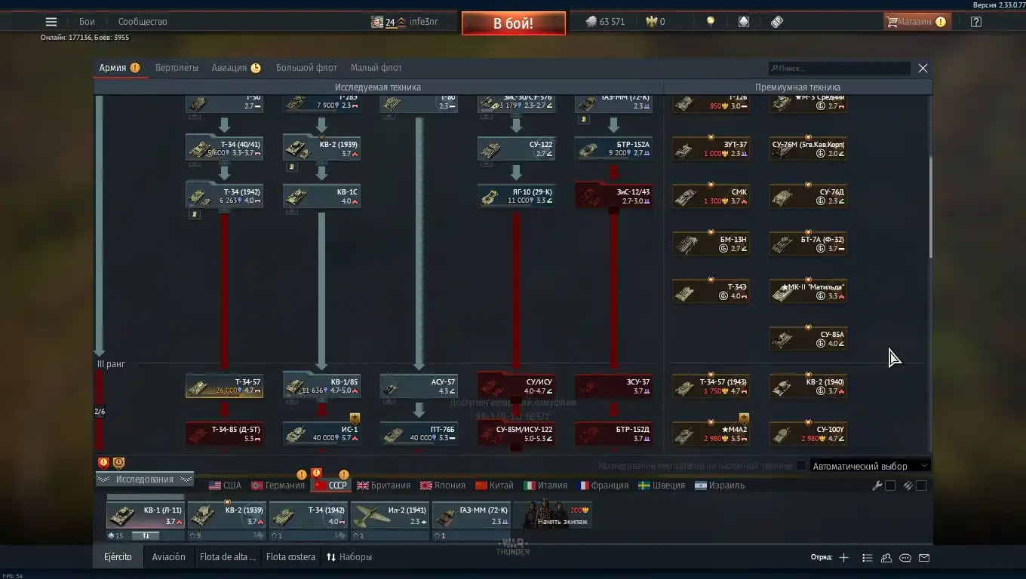Open the warbonds ticket icon
This screenshot has width=1026, height=579.
777,22
